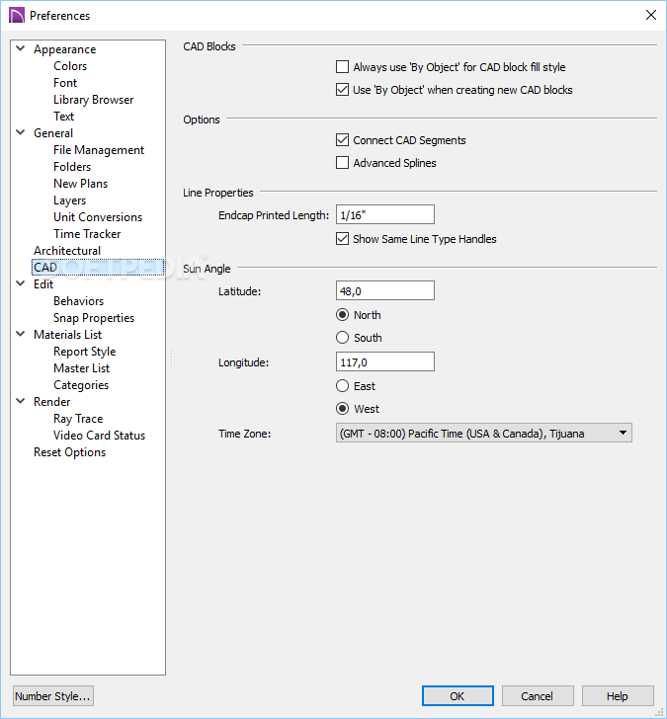
Task: Open Report Style settings
Action: 84,352
